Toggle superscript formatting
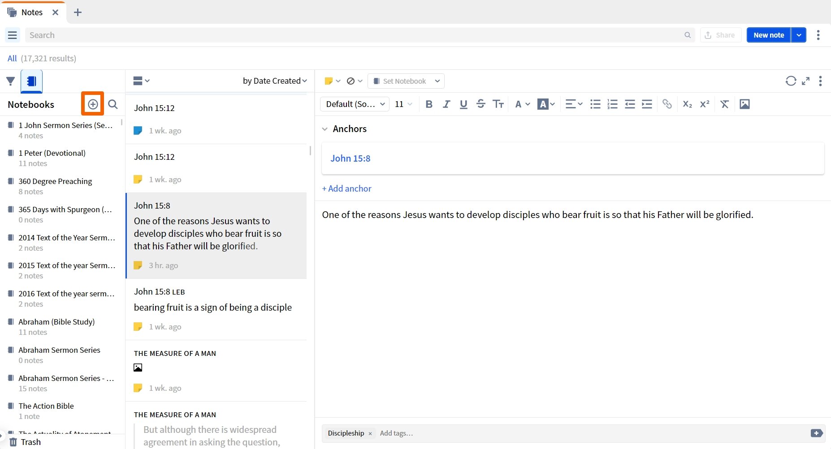 click(705, 104)
